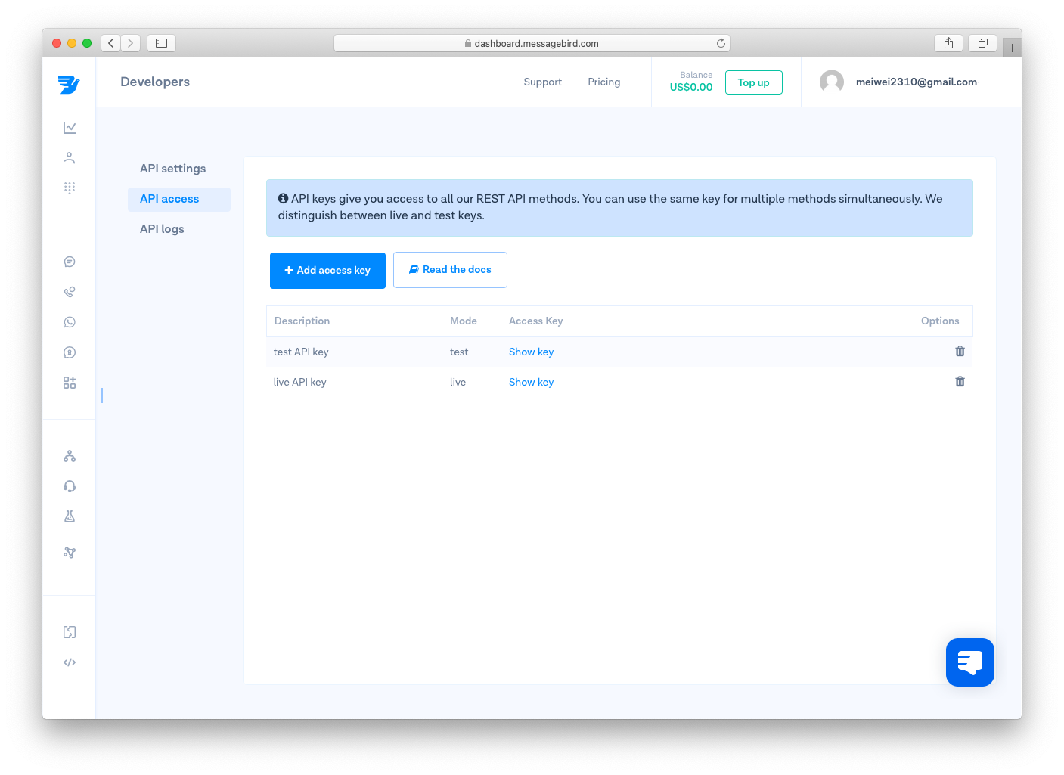
Task: Click the Add access key button
Action: coord(327,271)
